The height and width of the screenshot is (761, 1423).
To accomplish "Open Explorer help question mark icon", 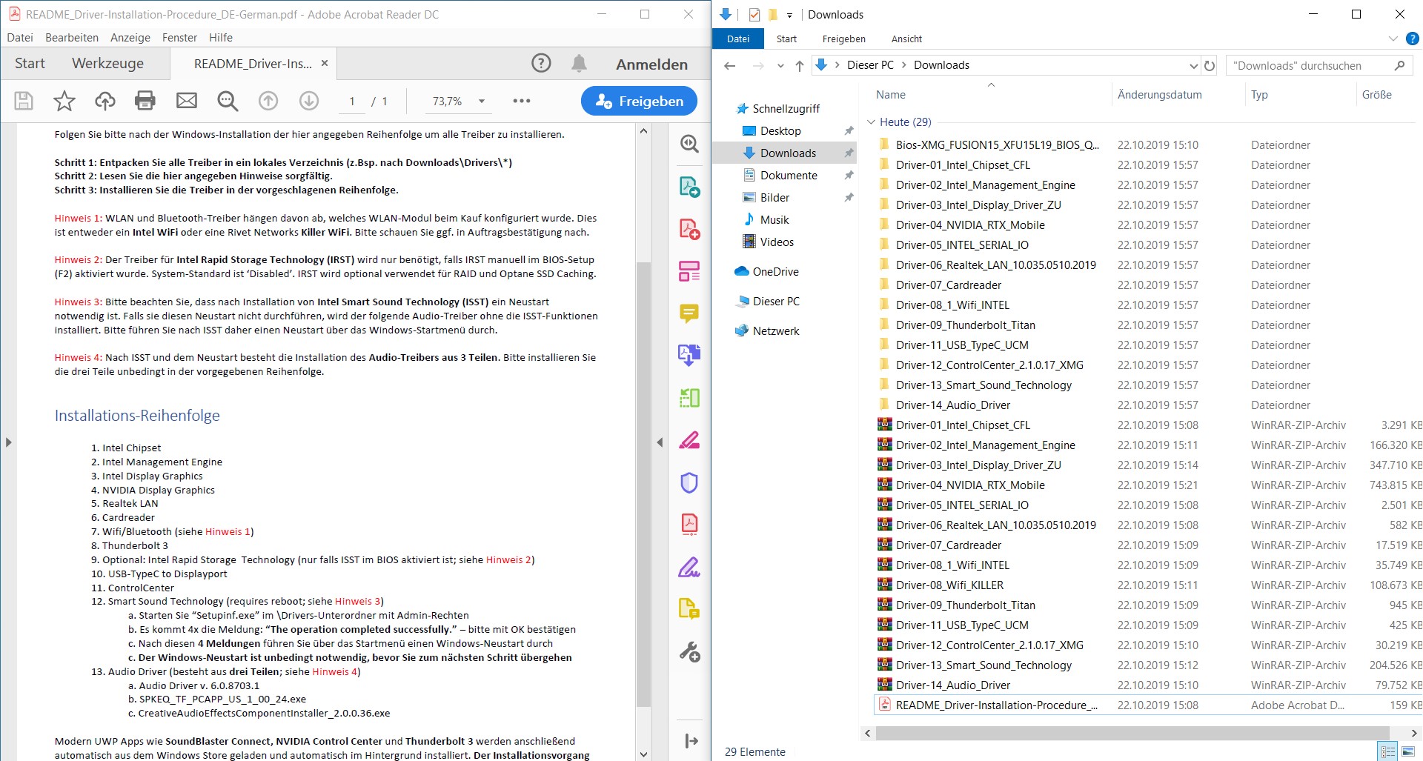I will pyautogui.click(x=1413, y=39).
